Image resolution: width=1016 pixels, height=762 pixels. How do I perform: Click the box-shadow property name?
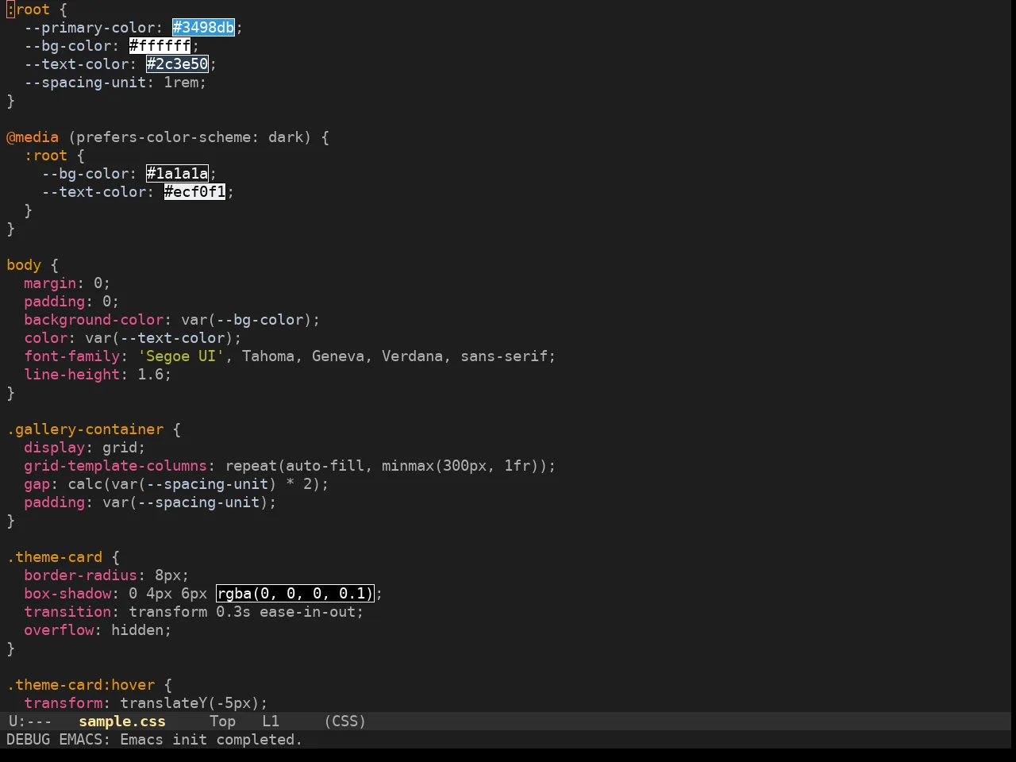pos(67,594)
